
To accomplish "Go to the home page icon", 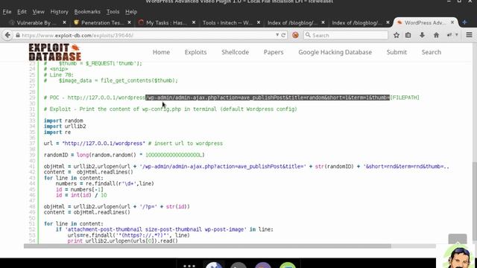I will tap(436, 35).
